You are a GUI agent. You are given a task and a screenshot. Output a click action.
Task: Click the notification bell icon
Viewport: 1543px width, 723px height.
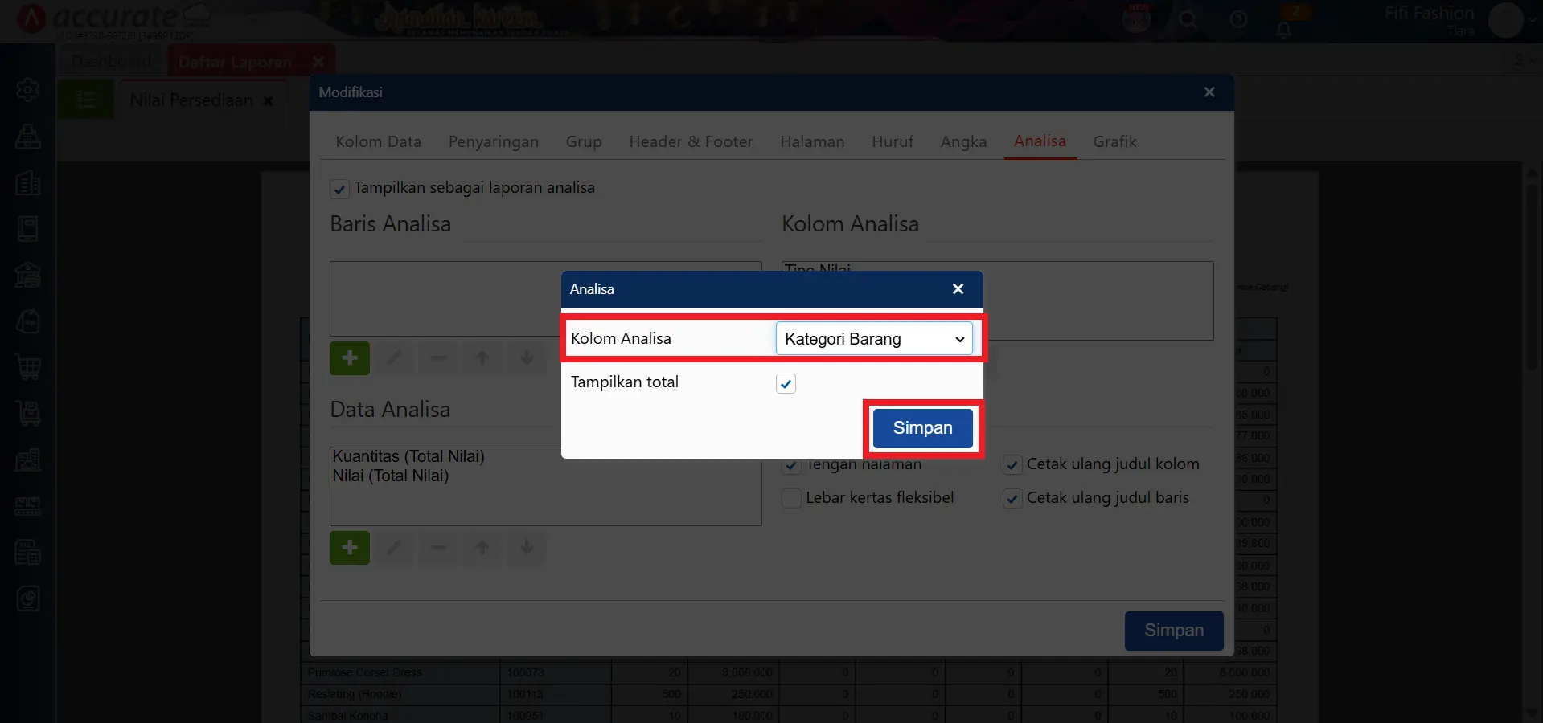pyautogui.click(x=1284, y=30)
